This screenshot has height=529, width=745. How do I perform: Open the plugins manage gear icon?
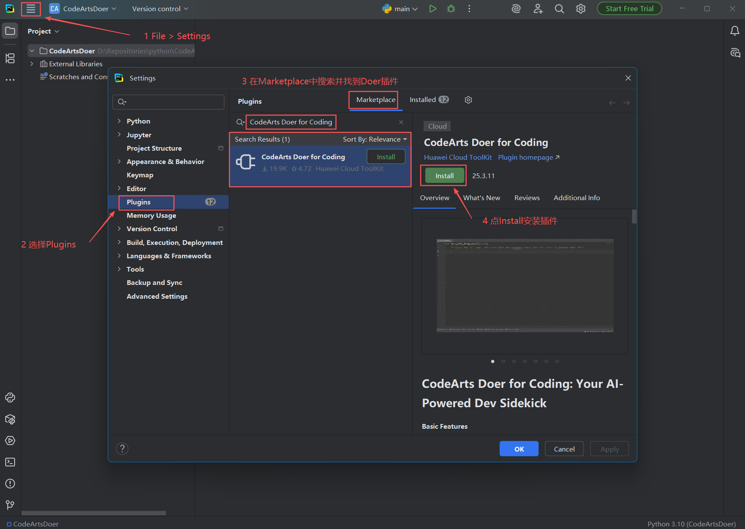click(468, 100)
